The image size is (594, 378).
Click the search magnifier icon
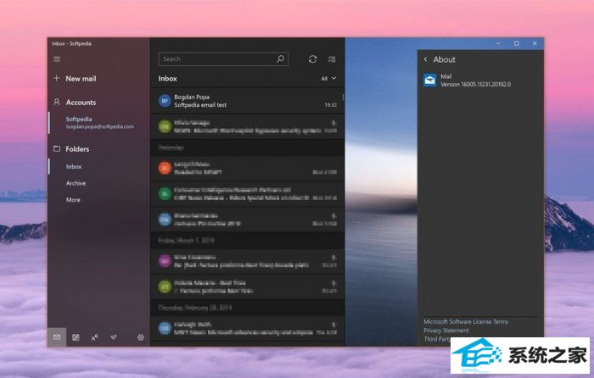[280, 58]
